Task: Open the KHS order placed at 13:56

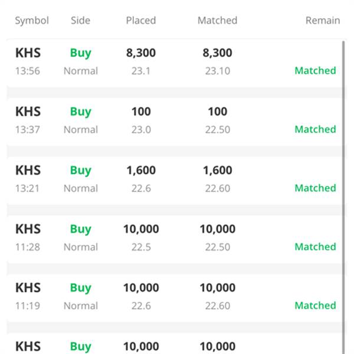Action: click(x=174, y=63)
